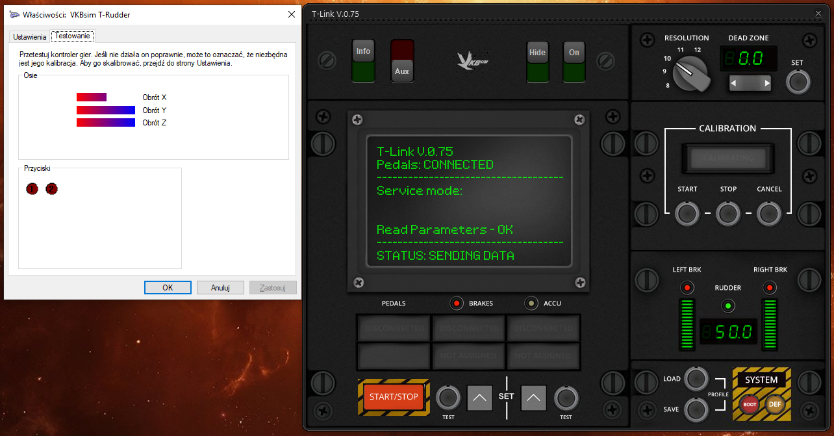Push the calibration CANCEL button
Screen dimensions: 834x436
[769, 213]
